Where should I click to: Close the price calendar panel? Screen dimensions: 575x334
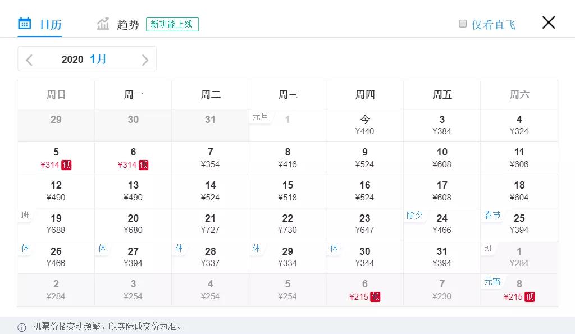(548, 22)
